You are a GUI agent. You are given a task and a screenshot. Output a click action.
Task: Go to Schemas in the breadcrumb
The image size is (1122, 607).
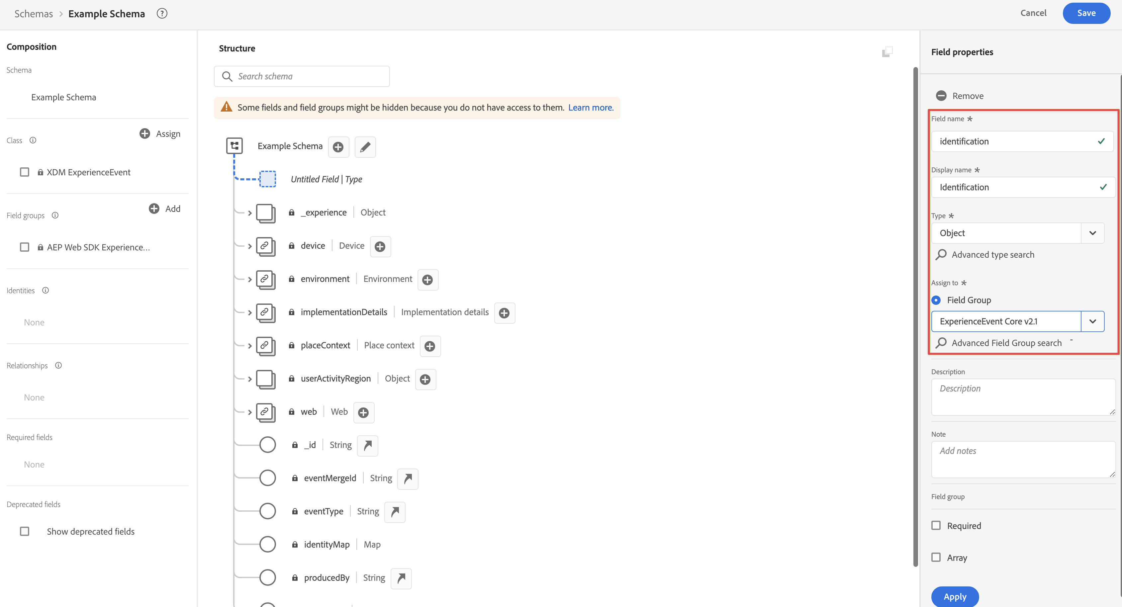(x=34, y=14)
